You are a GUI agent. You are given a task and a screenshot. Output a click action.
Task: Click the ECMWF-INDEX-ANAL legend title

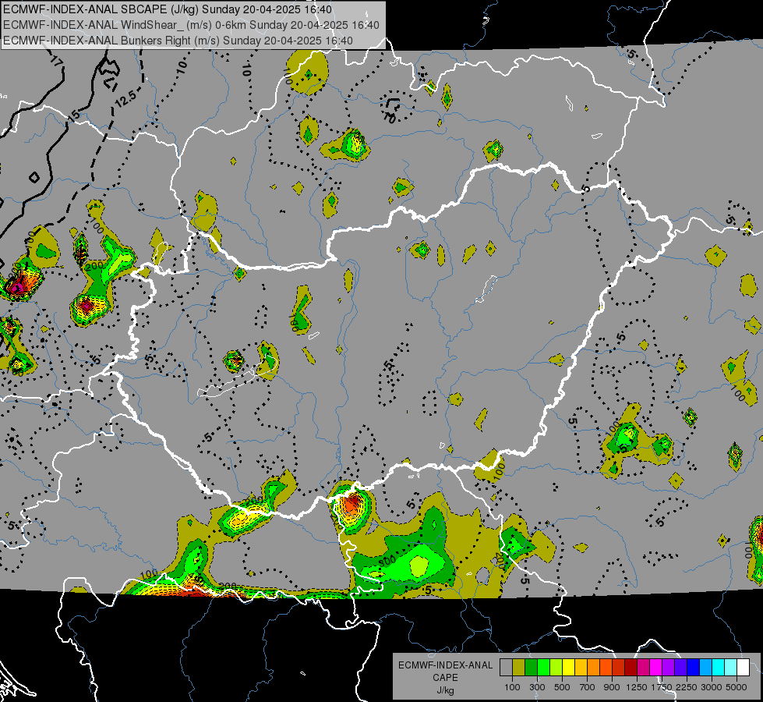click(445, 665)
